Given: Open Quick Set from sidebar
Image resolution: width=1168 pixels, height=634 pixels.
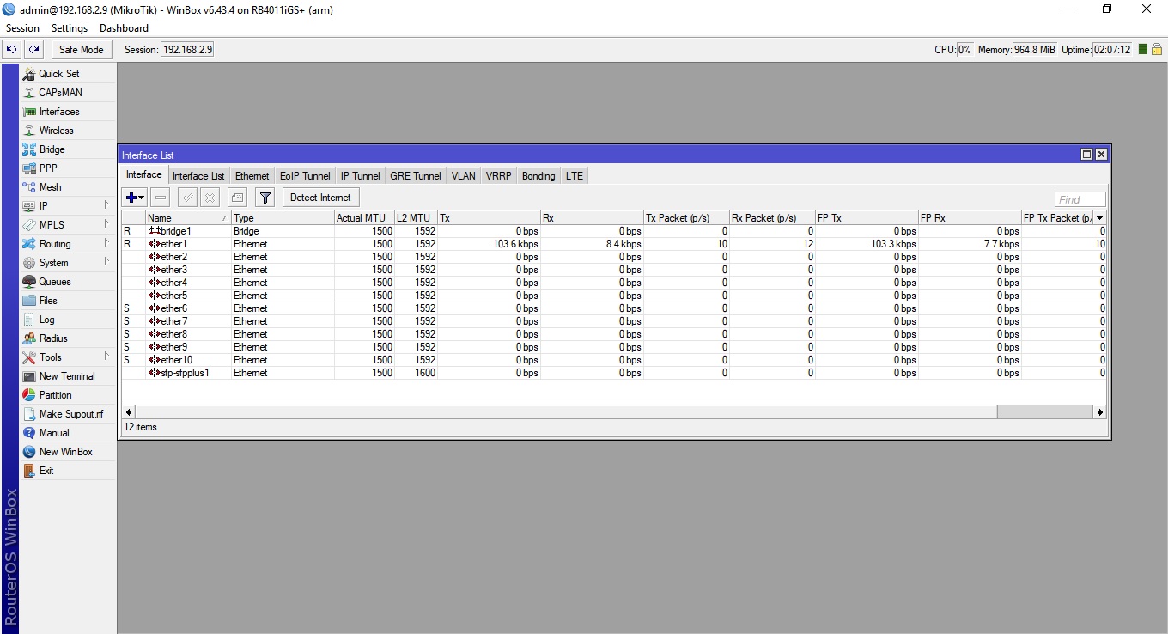Looking at the screenshot, I should tap(68, 74).
